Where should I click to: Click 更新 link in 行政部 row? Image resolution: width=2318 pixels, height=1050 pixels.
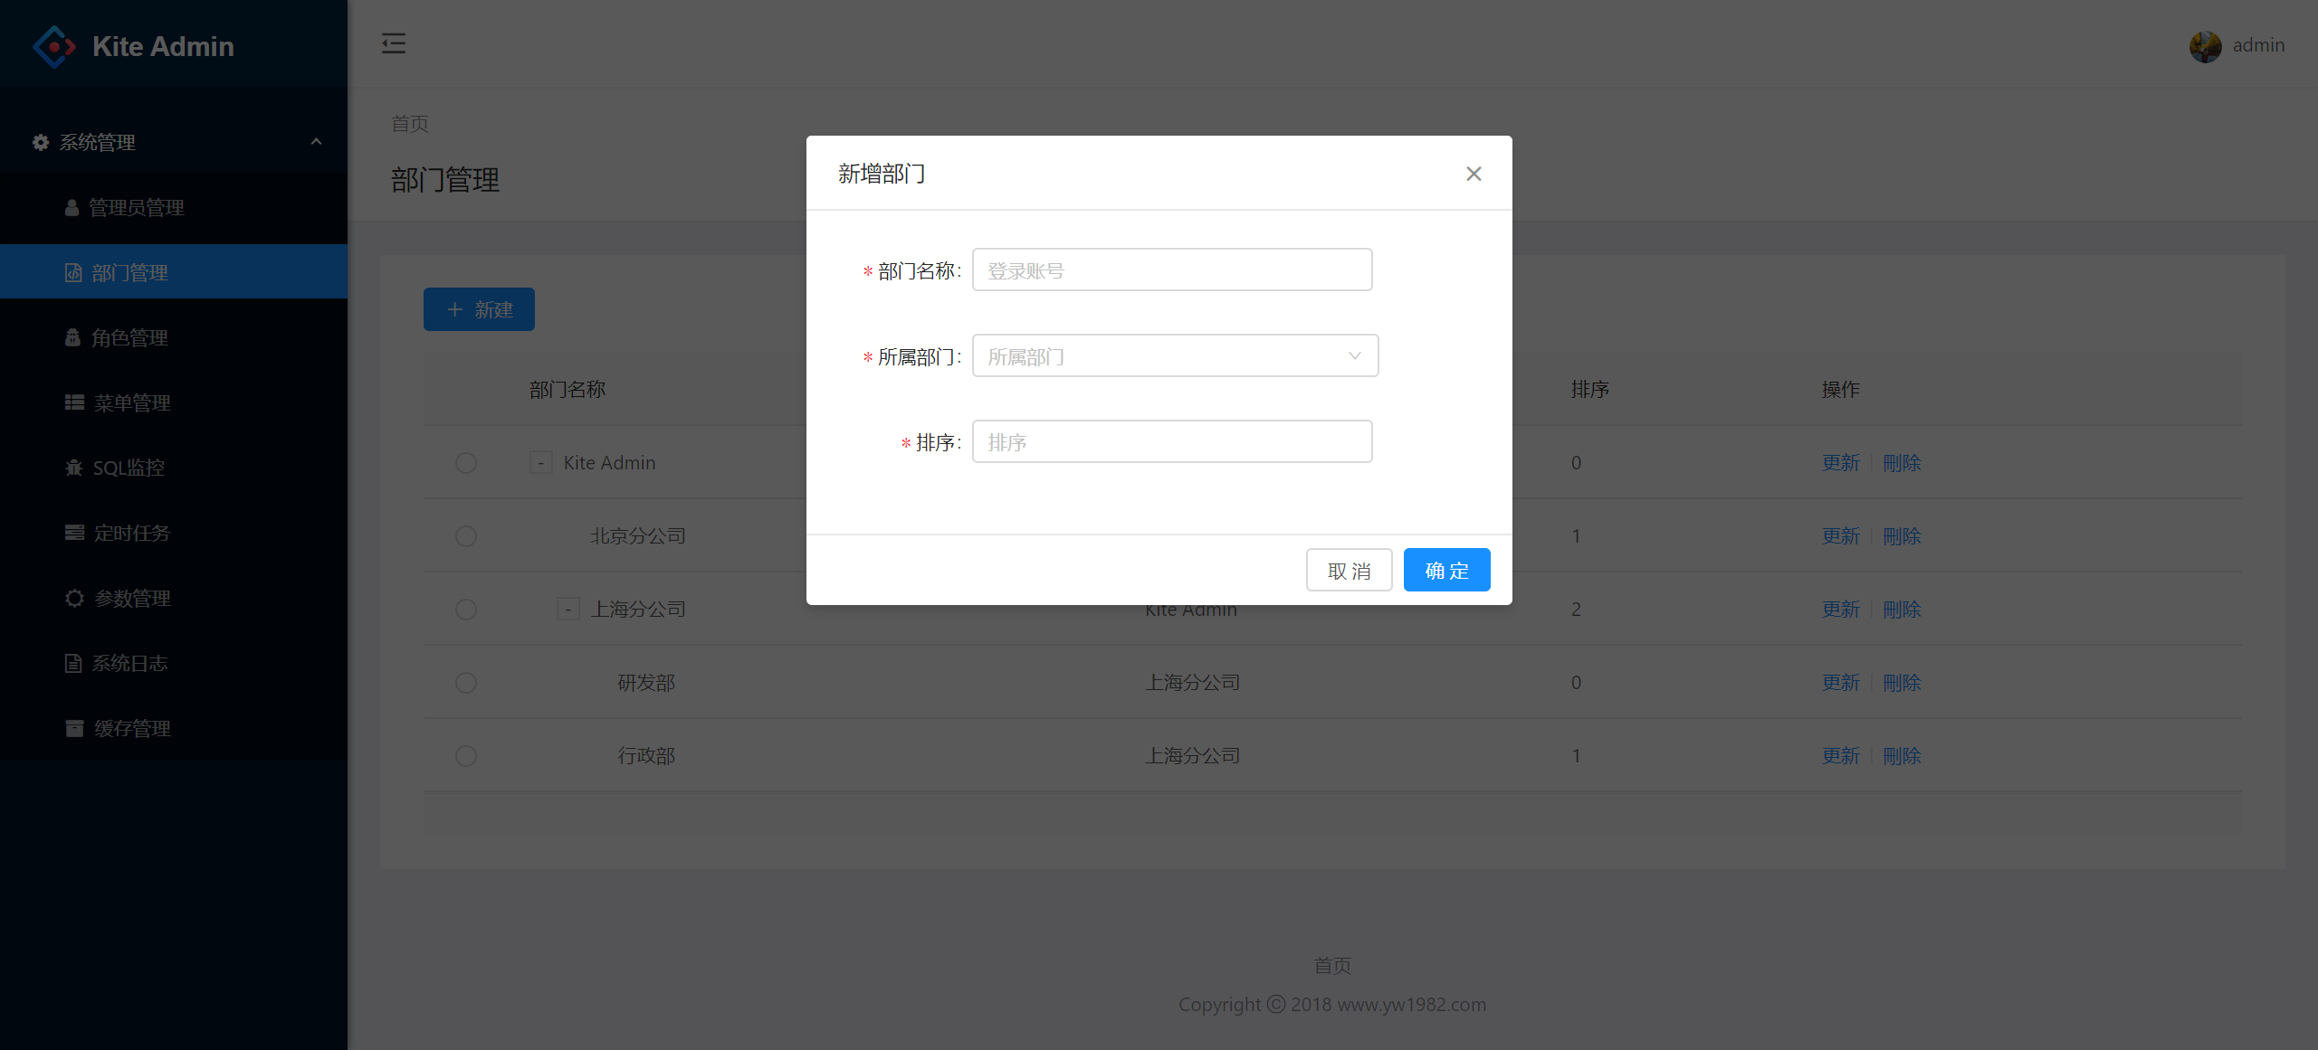[x=1840, y=756]
